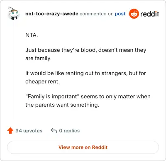Click the word "Reddit" in bottom button
The width and height of the screenshot is (166, 161).
click(100, 147)
